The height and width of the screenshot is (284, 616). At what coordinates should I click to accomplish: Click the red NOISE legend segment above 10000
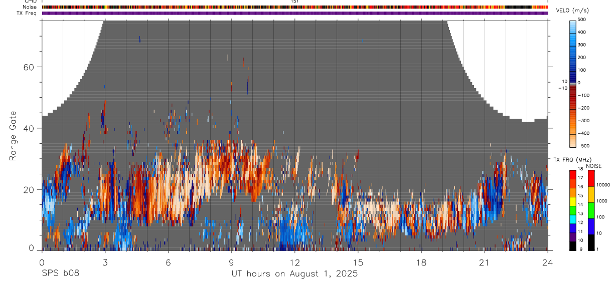[x=590, y=178]
